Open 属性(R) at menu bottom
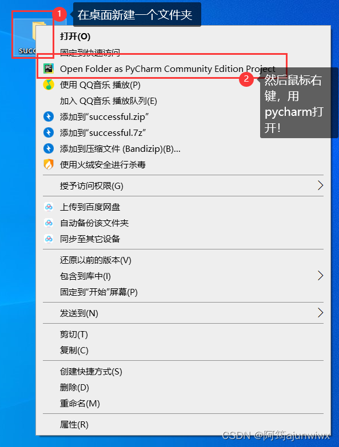339x447 pixels. point(74,425)
